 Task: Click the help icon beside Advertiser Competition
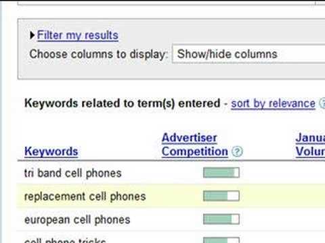click(237, 152)
